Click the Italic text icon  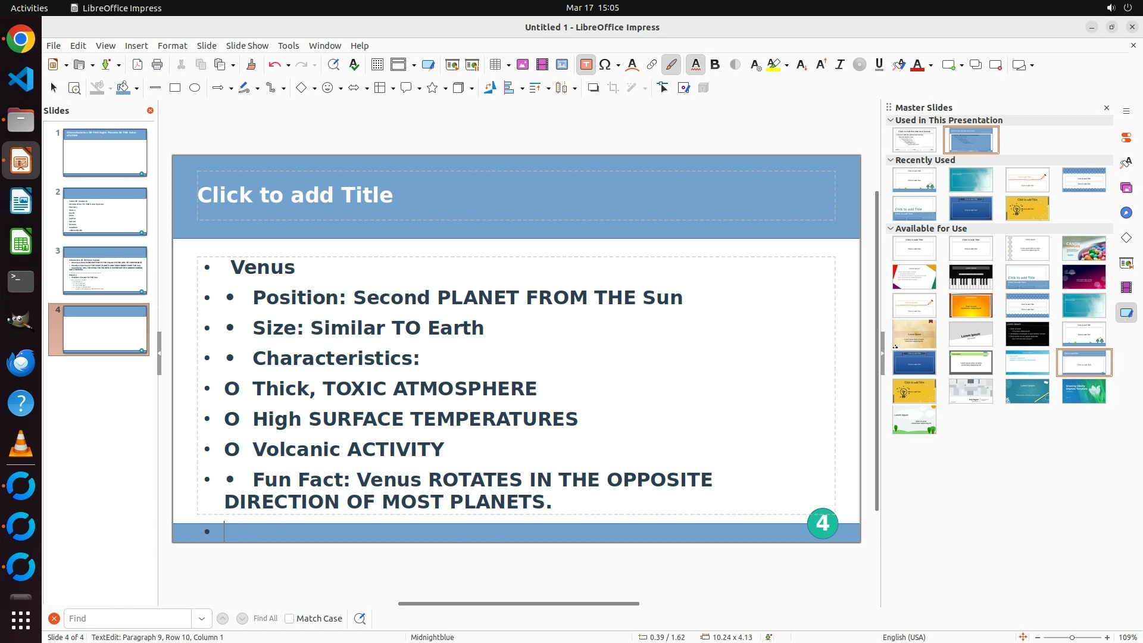pyautogui.click(x=839, y=65)
